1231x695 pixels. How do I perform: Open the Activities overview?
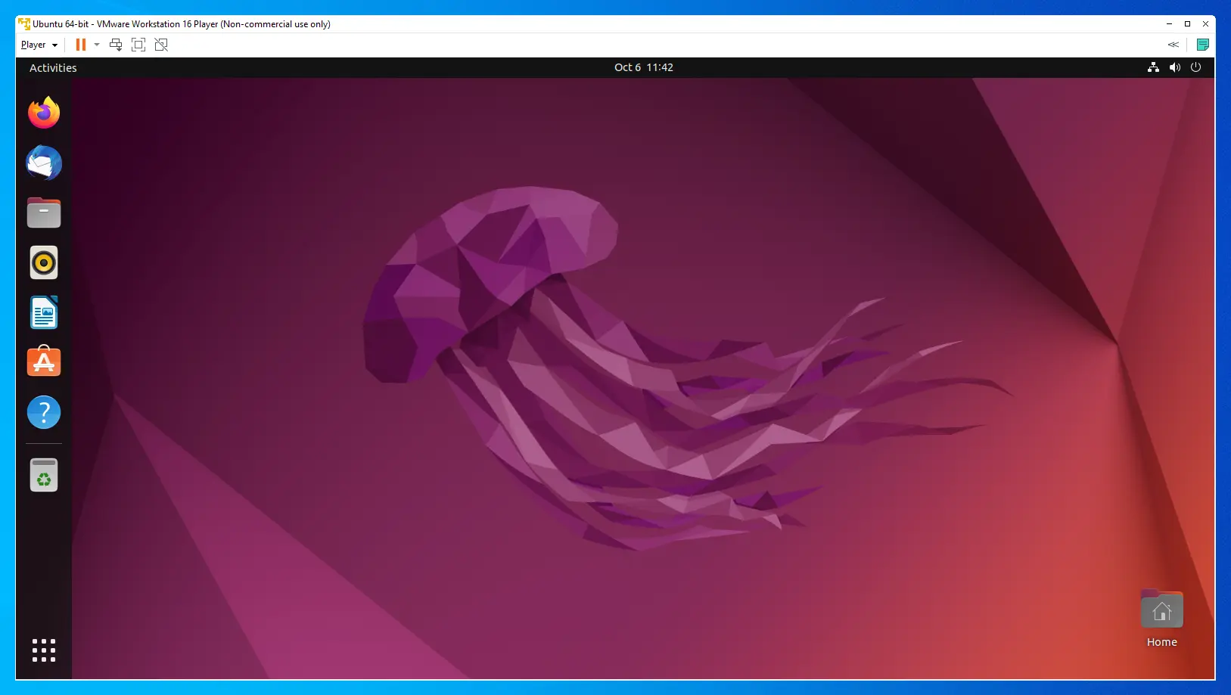click(53, 67)
